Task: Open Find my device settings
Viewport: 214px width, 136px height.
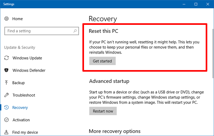Action: tap(25, 132)
